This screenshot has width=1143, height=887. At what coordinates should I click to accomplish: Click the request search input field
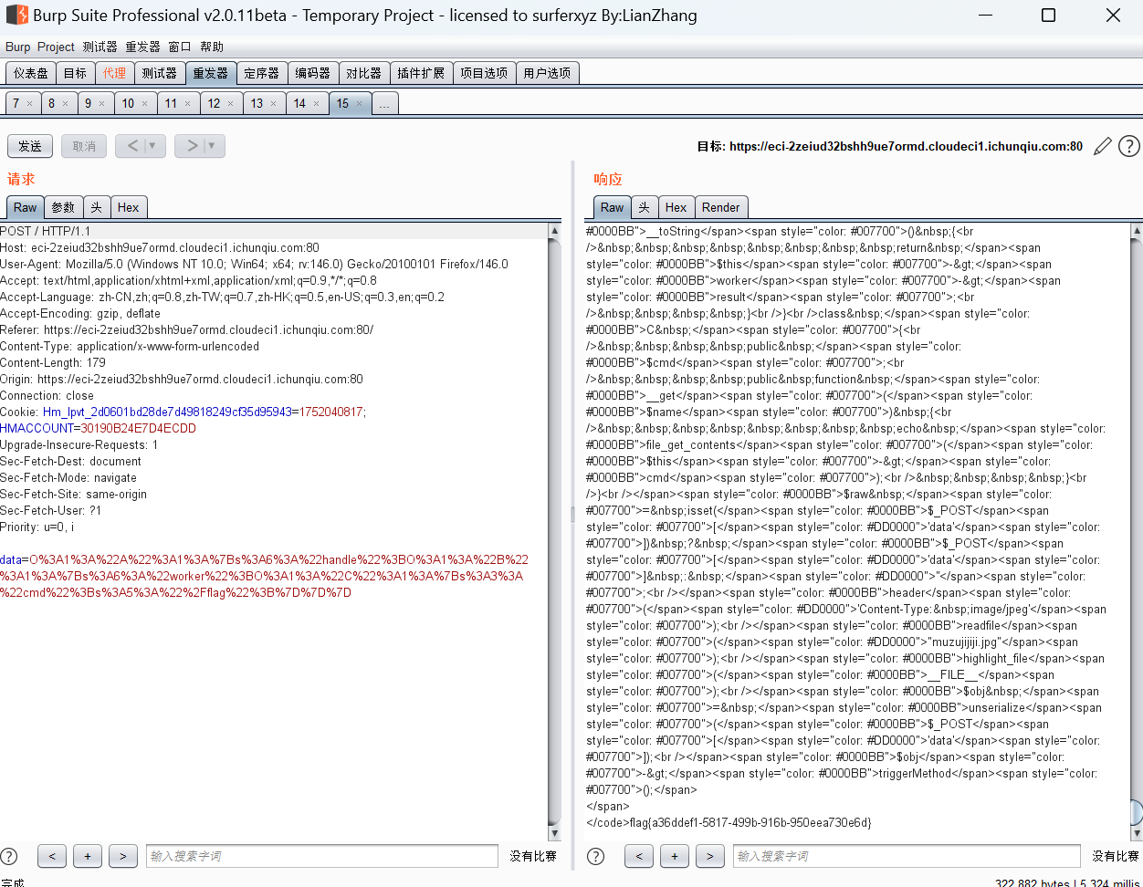point(323,856)
